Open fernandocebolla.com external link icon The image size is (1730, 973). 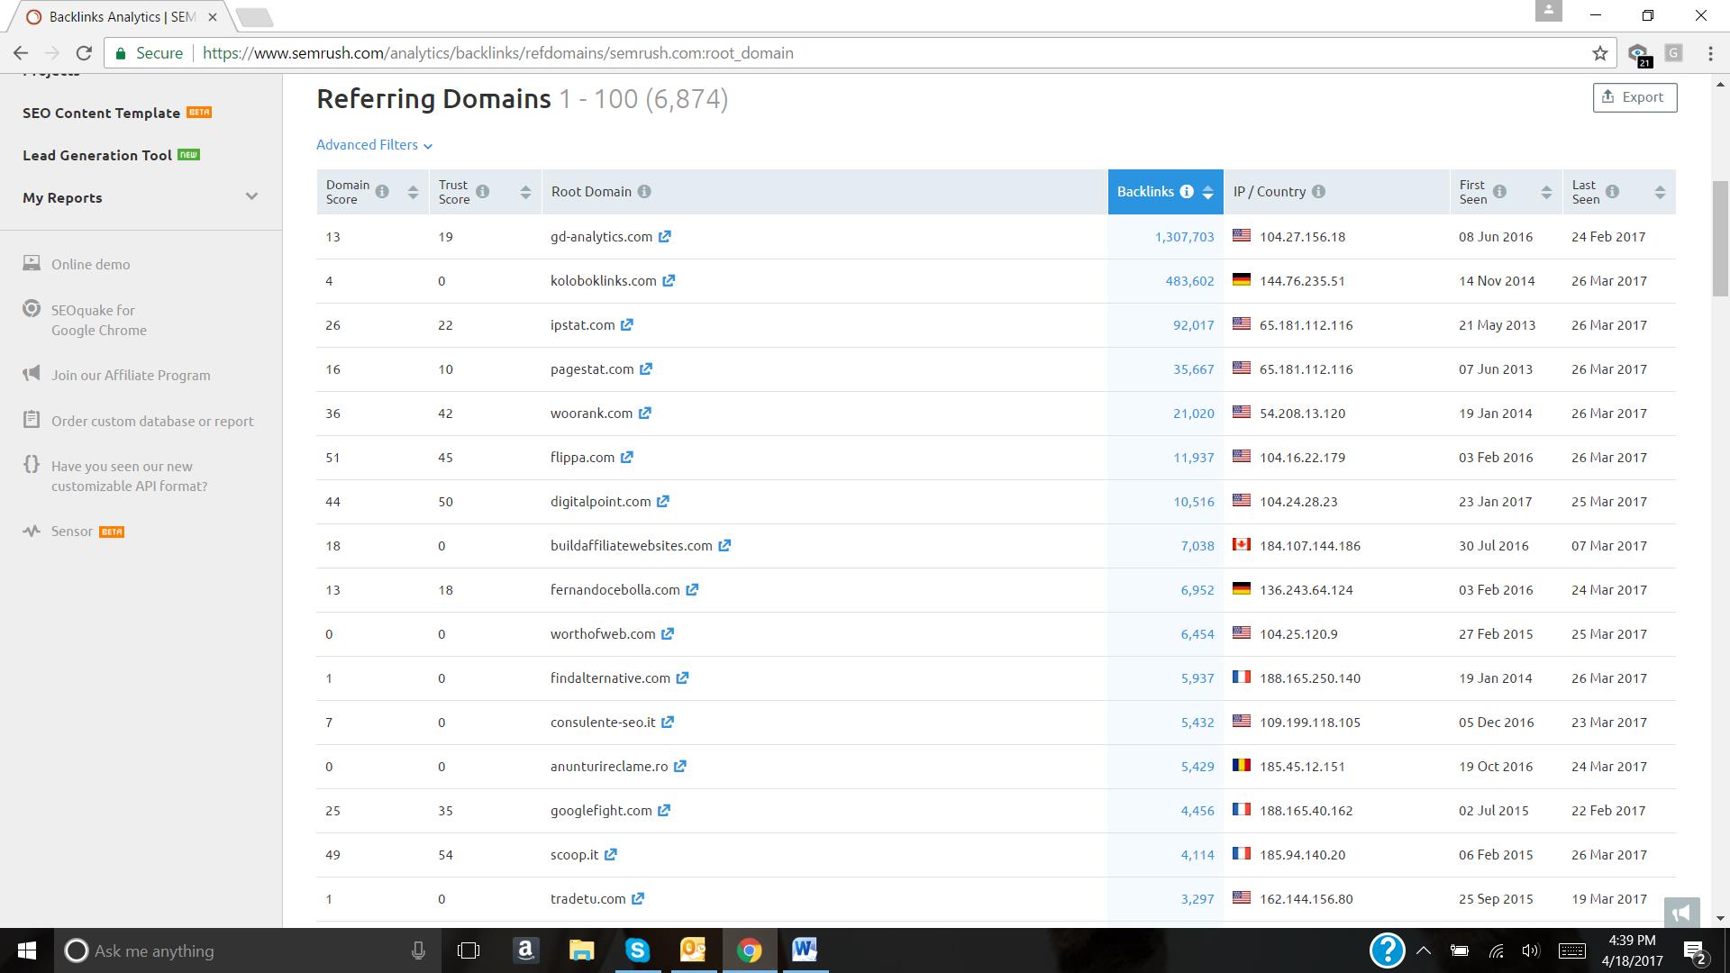coord(692,589)
